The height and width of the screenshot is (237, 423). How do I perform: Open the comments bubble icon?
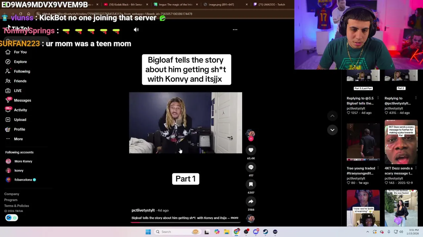(251, 167)
